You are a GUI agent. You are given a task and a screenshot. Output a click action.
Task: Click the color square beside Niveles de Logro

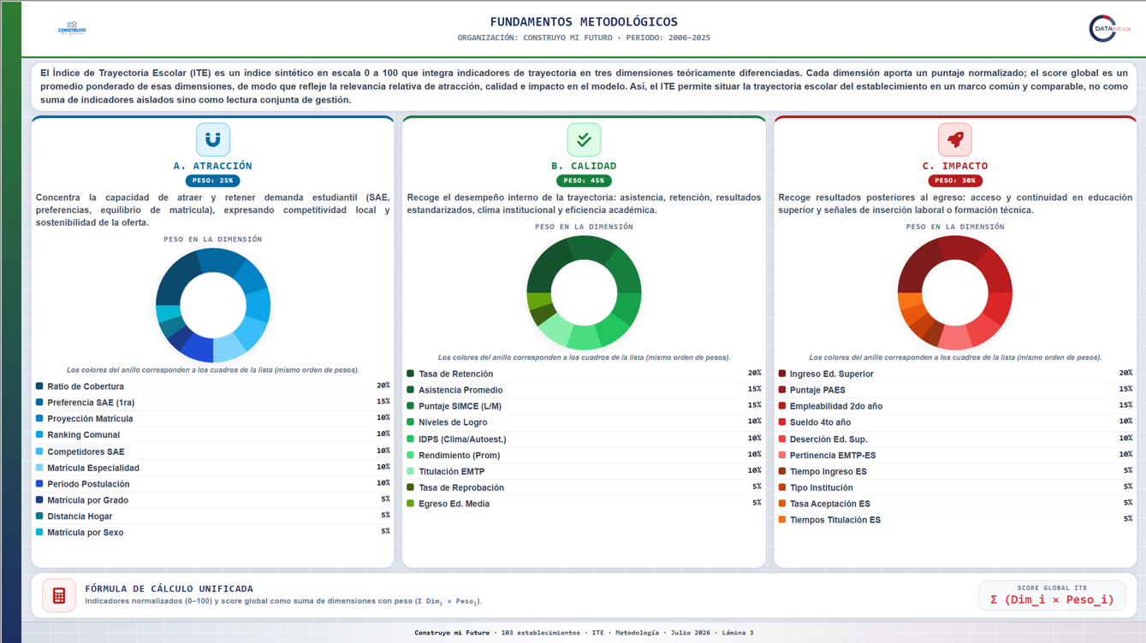[x=411, y=422]
